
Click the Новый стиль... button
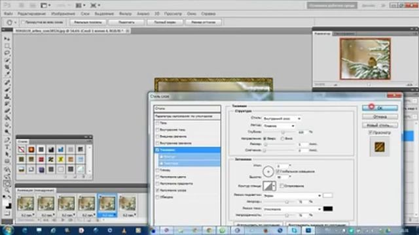[380, 125]
